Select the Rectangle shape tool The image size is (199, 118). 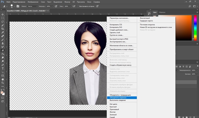coord(3,76)
